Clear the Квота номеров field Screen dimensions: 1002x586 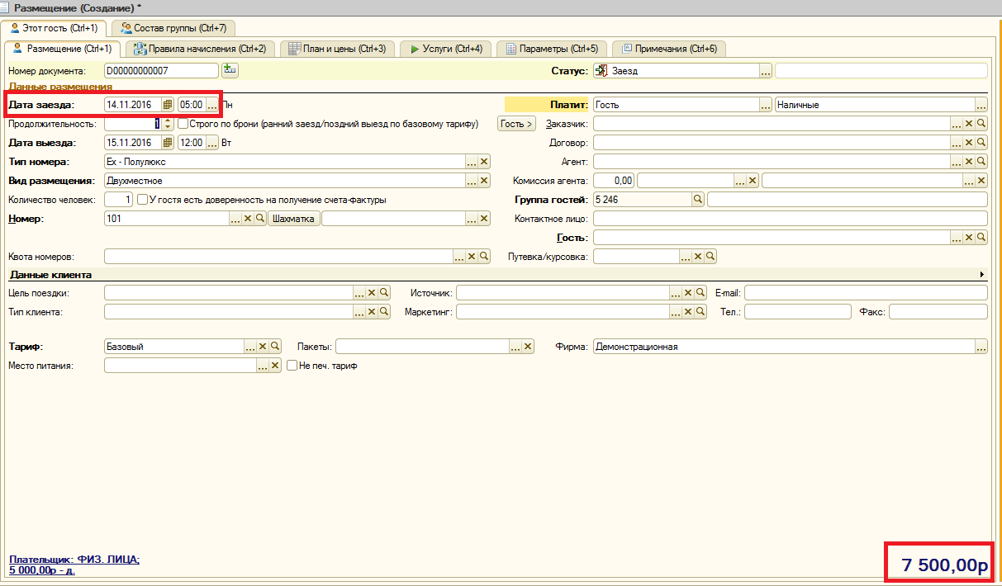pos(472,257)
